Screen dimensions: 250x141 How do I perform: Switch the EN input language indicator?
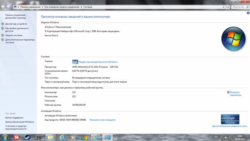pos(216,137)
